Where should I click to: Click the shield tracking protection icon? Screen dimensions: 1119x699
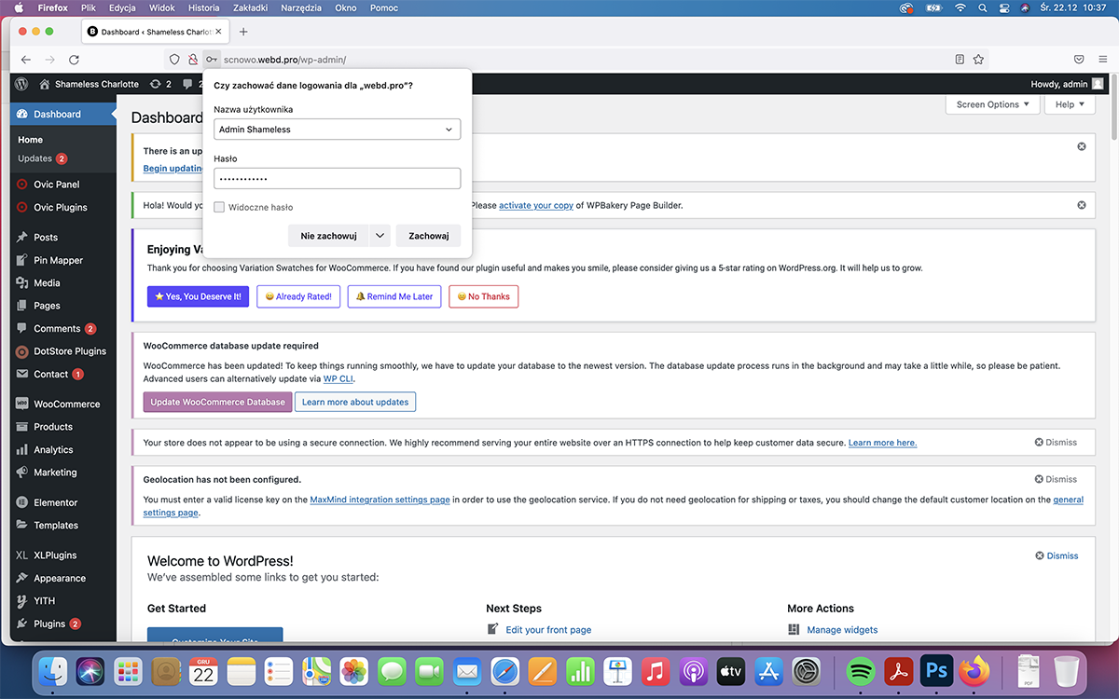173,59
